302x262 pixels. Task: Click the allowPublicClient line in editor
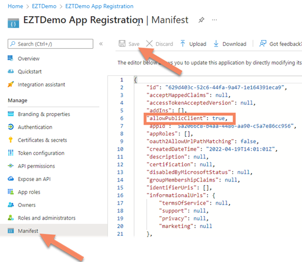pyautogui.click(x=187, y=118)
